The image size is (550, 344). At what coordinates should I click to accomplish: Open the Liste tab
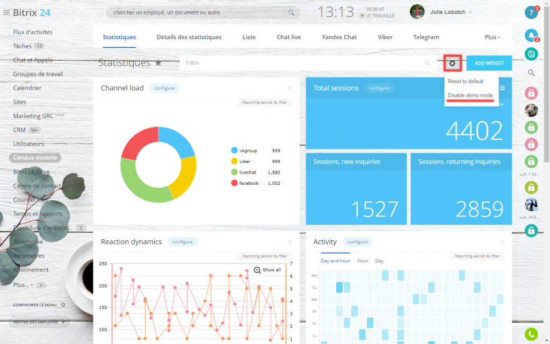(249, 37)
